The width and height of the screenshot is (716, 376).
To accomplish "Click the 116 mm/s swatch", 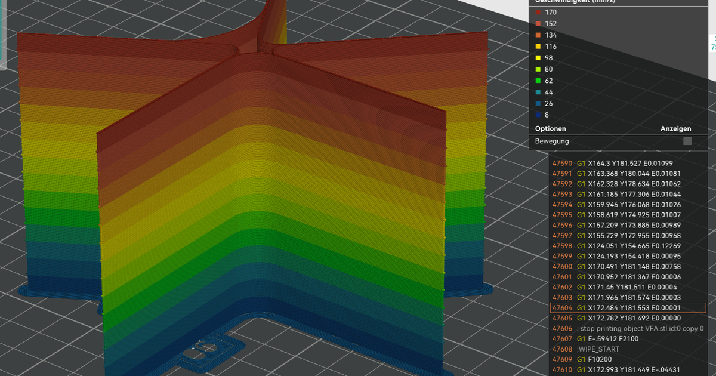I will point(538,47).
